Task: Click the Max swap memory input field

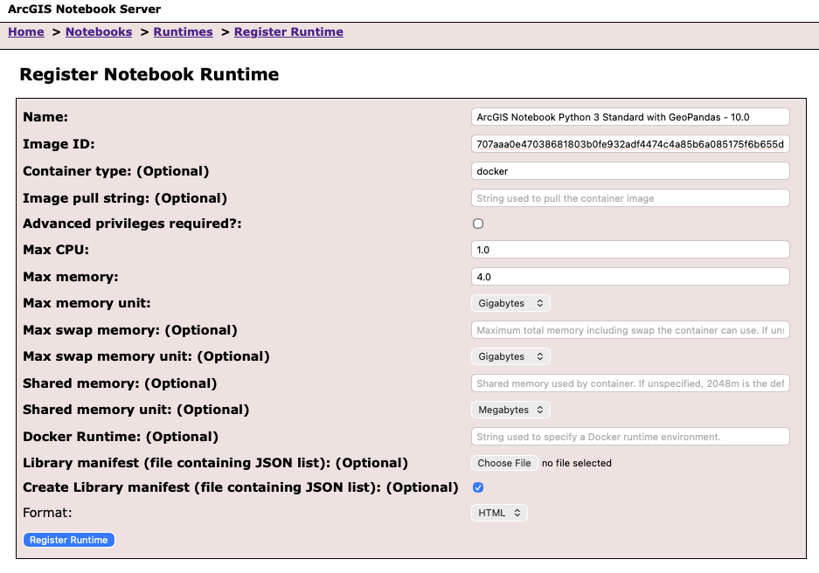Action: pyautogui.click(x=629, y=329)
